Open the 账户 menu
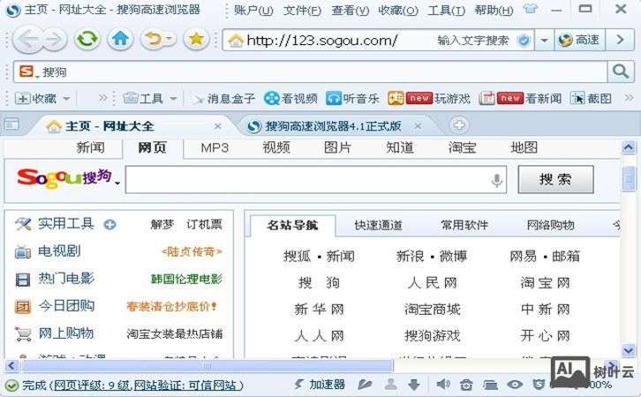 253,10
